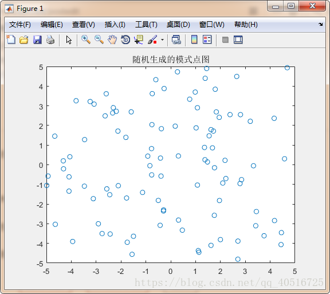This screenshot has width=330, height=294.
Task: Click the y-axis tick label -3
Action: click(40, 224)
